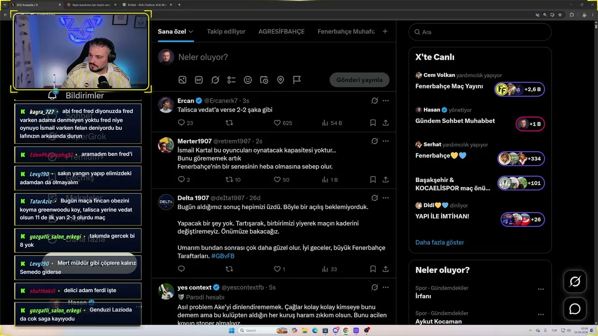
Task: Repost Ercan's Talisca post
Action: pyautogui.click(x=229, y=123)
